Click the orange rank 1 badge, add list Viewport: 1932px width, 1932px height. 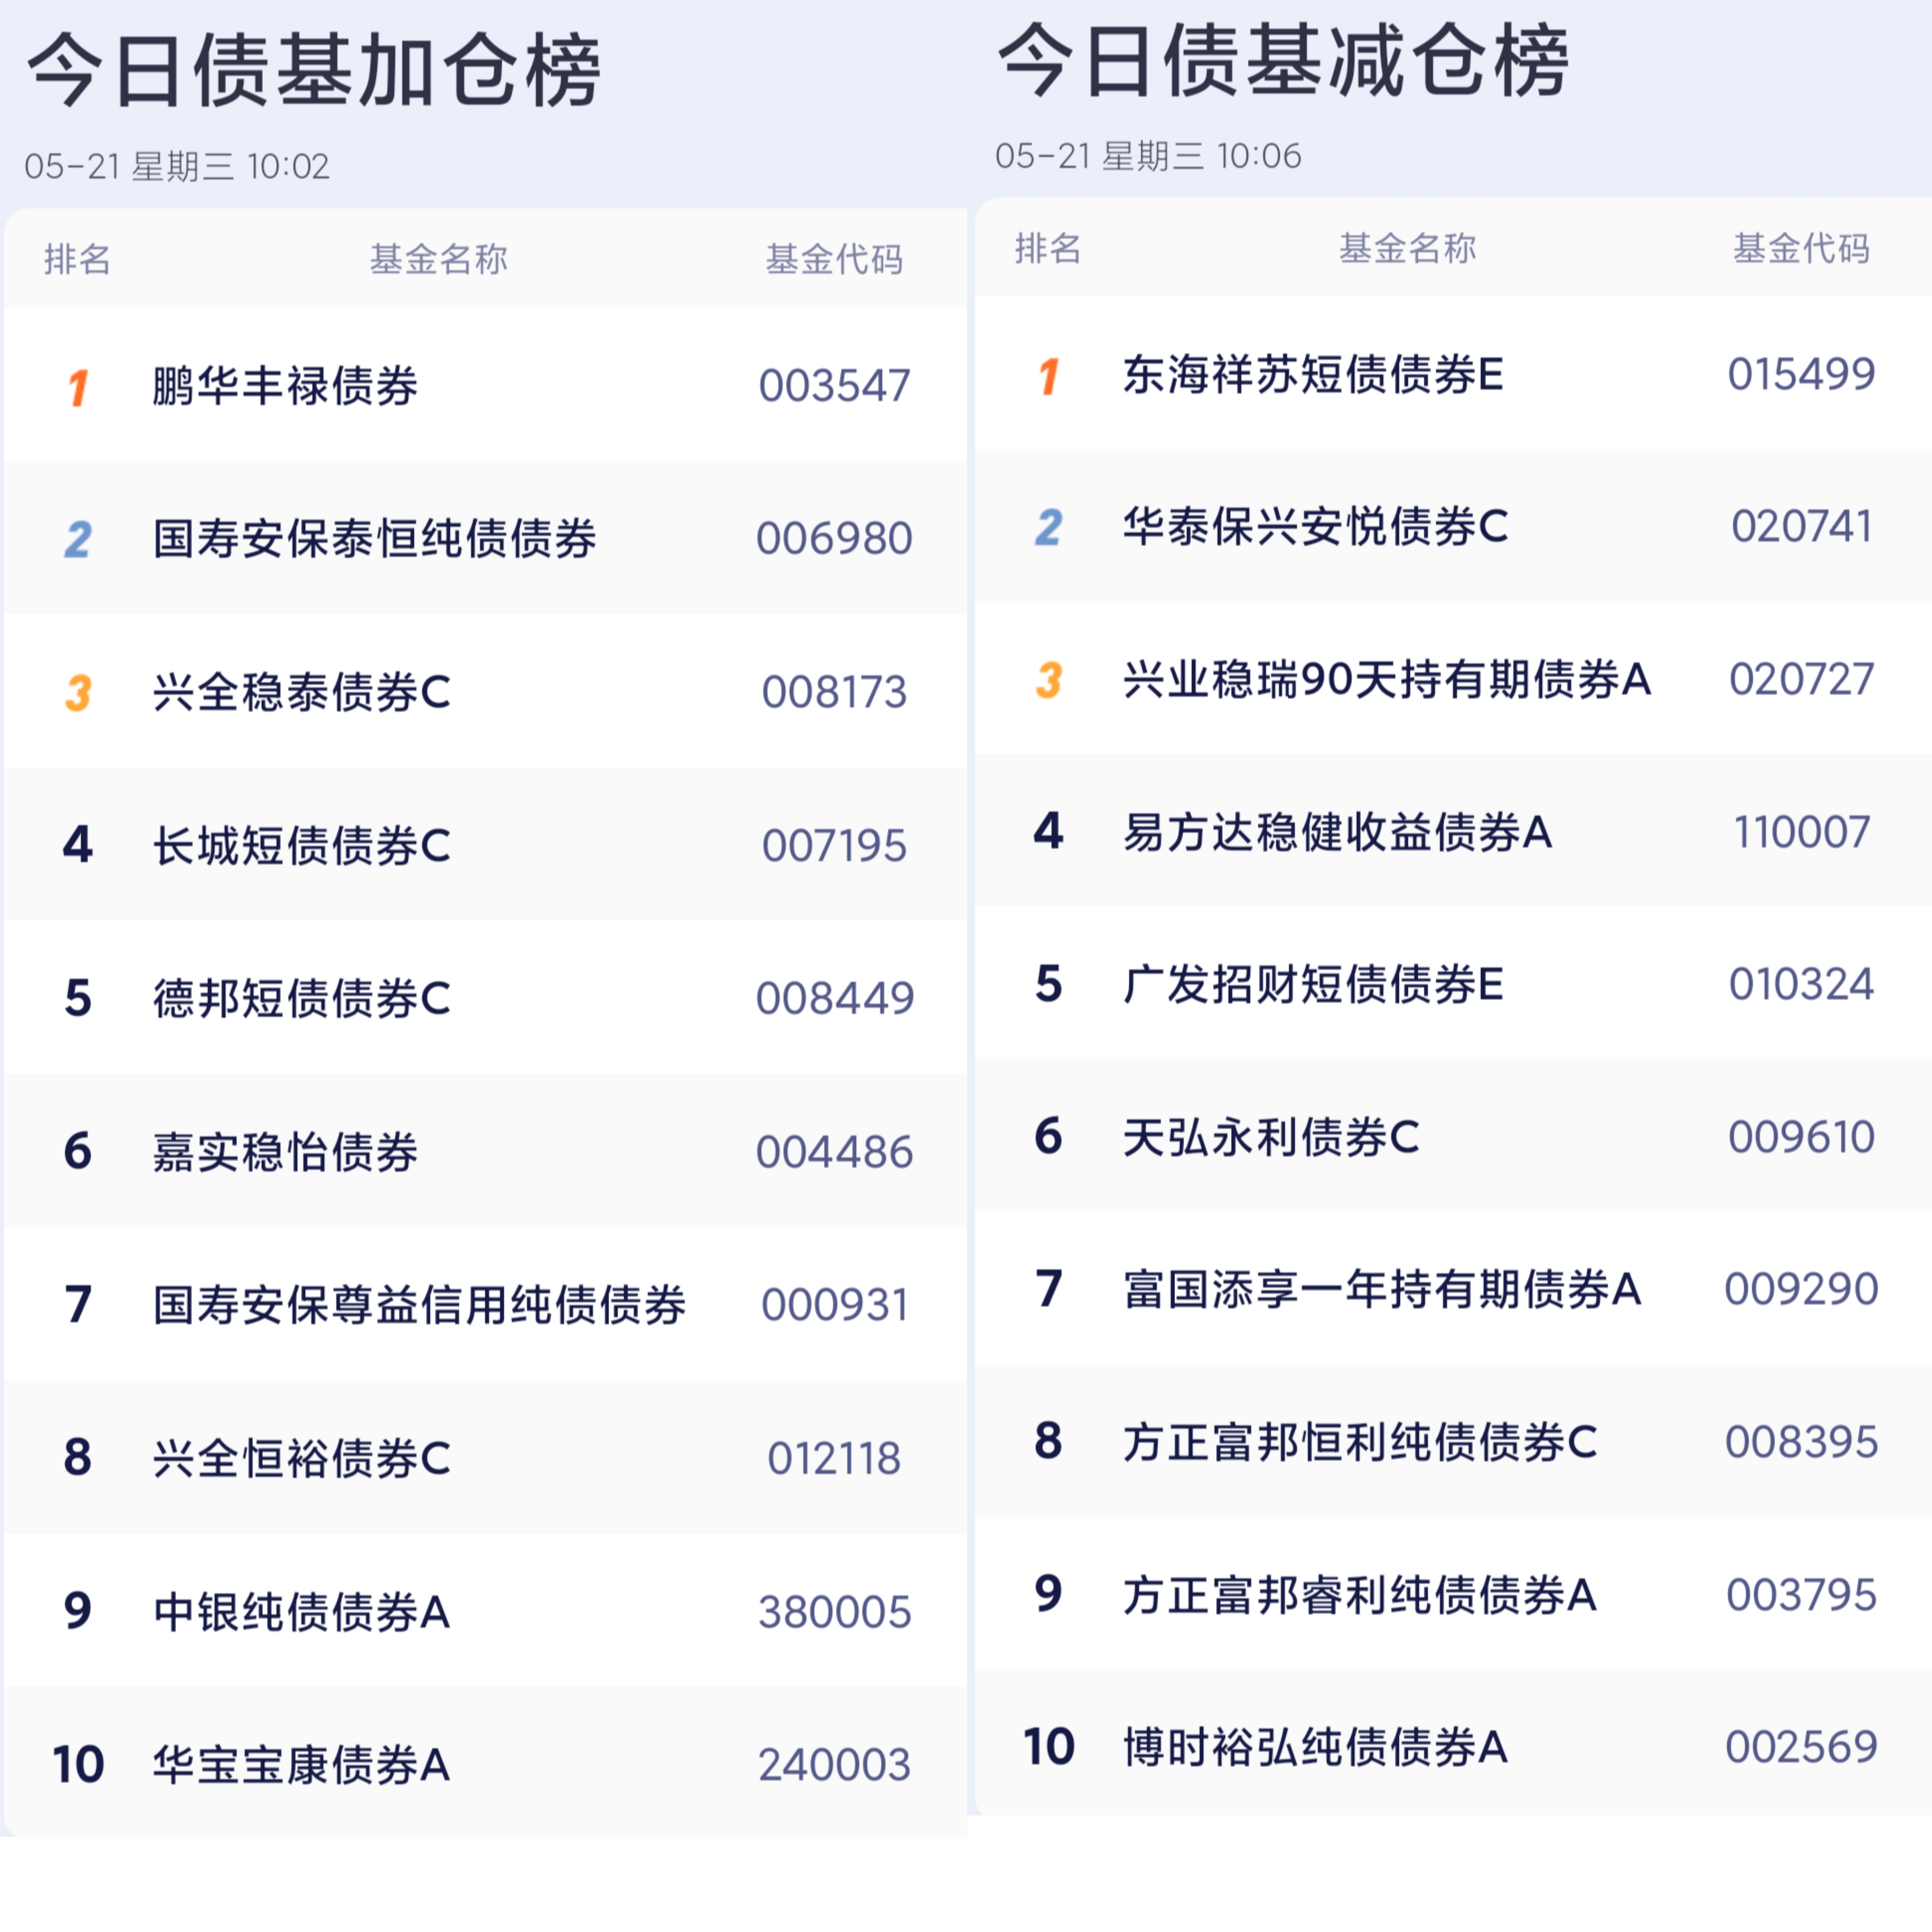78,387
